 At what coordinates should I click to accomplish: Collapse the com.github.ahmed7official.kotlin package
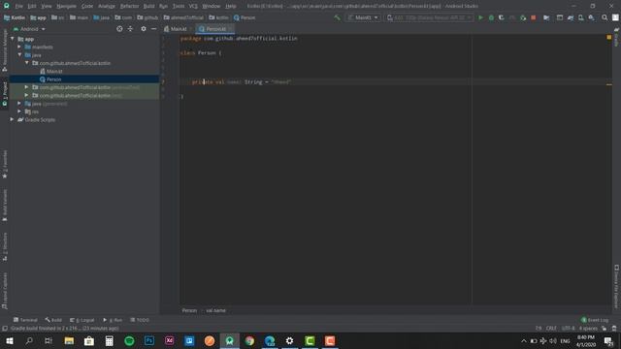pos(27,63)
